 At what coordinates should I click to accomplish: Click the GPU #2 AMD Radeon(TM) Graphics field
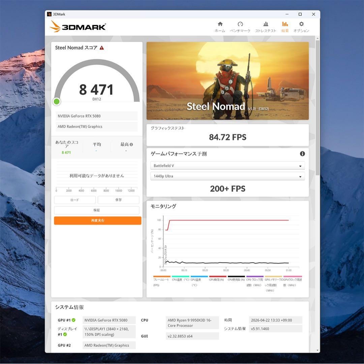tap(109, 345)
